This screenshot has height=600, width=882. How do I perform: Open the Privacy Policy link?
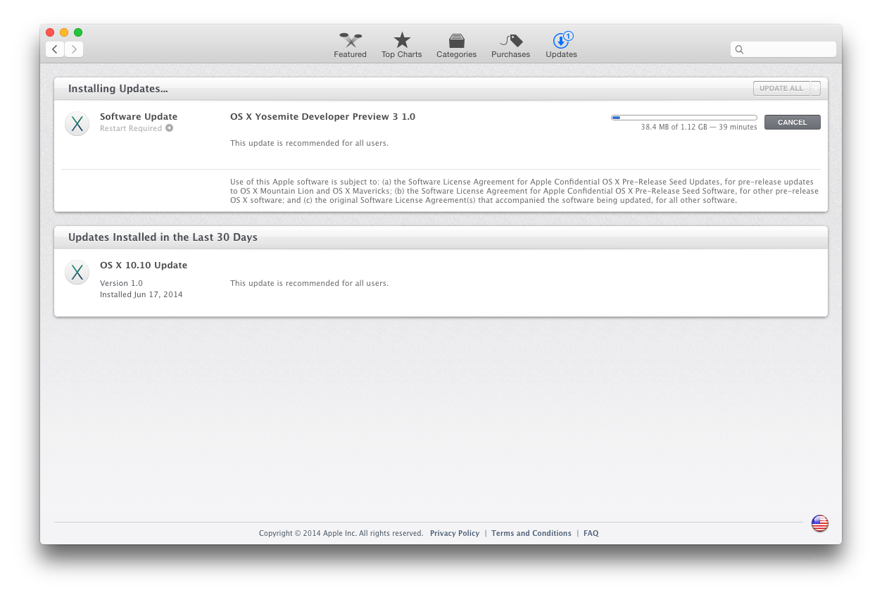(x=455, y=533)
